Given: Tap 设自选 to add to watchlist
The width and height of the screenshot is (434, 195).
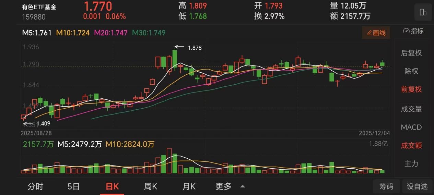Looking at the screenshot, I should point(417,186).
